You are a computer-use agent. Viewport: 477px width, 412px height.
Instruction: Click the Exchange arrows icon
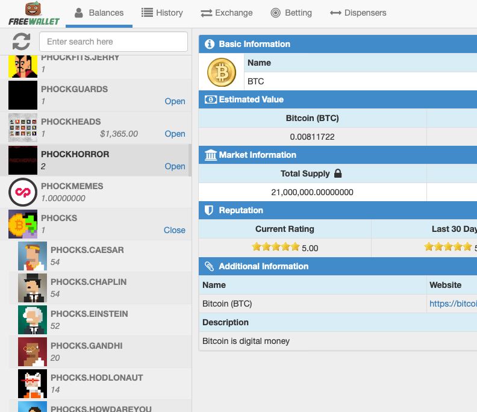pyautogui.click(x=206, y=13)
